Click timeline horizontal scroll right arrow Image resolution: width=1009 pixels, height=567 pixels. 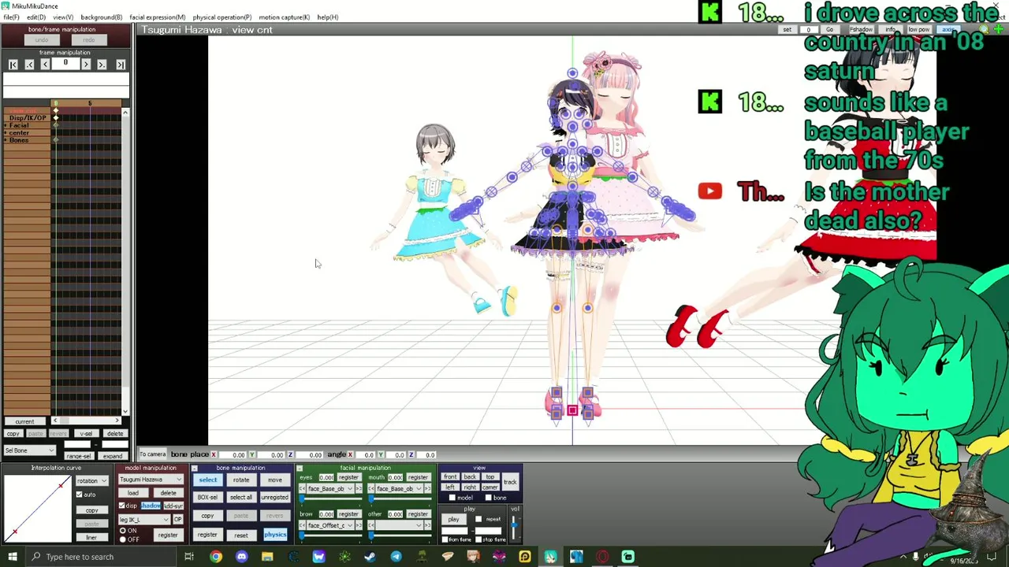[x=117, y=421]
